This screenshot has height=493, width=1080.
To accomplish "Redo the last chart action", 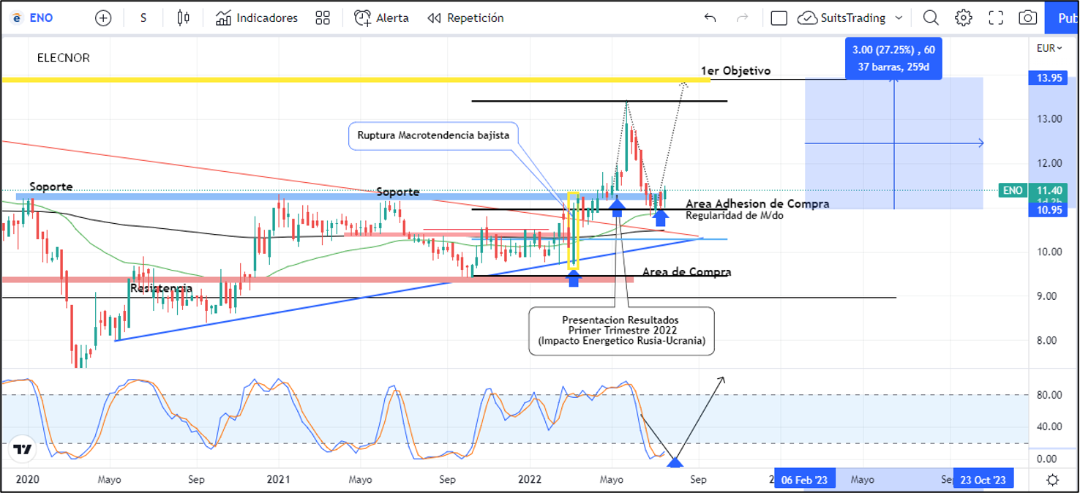I will (742, 18).
